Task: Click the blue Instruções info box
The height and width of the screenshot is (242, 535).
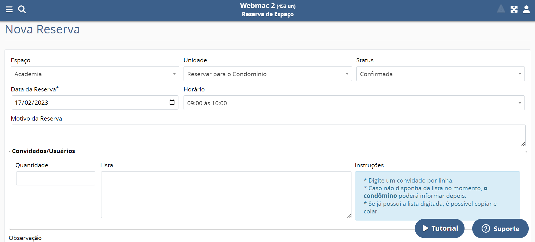Action: tap(437, 196)
